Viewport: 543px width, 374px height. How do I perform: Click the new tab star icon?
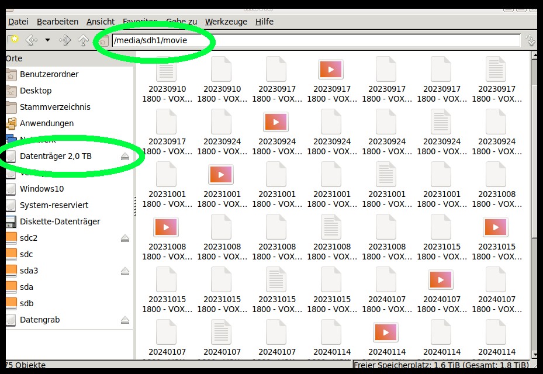(x=14, y=40)
